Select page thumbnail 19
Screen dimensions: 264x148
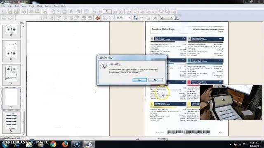tap(11, 51)
